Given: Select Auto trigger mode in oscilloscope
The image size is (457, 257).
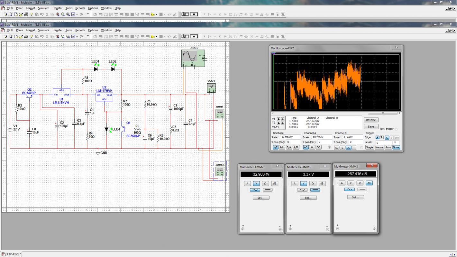Looking at the screenshot, I should click(388, 147).
